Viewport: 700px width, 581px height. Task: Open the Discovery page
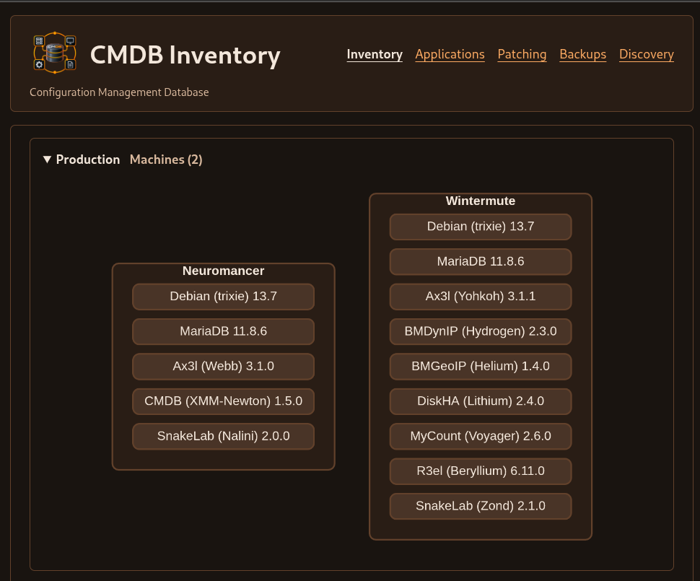[646, 54]
